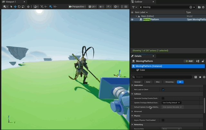Click the 'Showing 1 of 267 actors' status text

pos(150,51)
